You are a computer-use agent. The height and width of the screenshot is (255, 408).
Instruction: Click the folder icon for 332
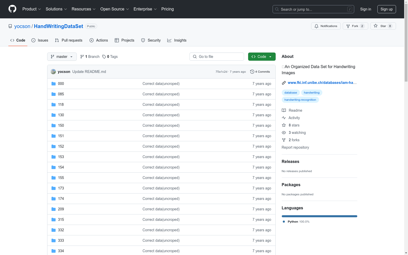click(54, 230)
